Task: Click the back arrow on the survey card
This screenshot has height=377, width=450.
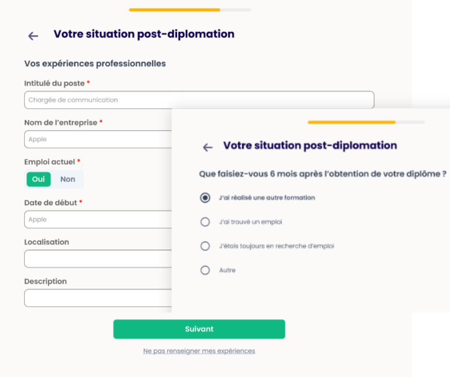Action: (208, 147)
